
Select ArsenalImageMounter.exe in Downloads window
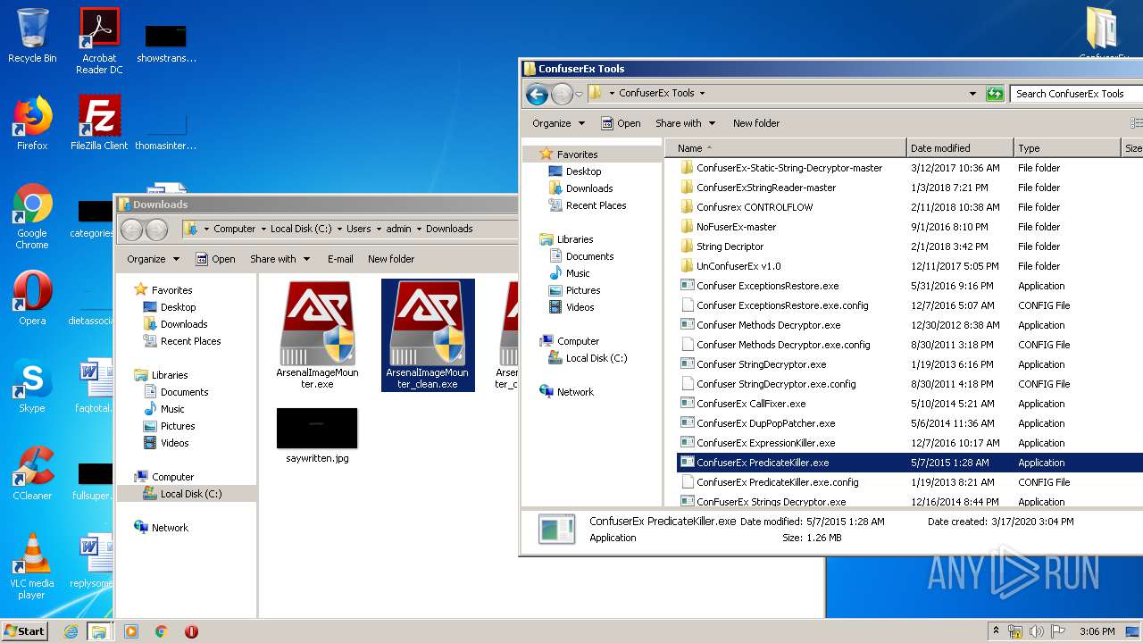click(317, 335)
